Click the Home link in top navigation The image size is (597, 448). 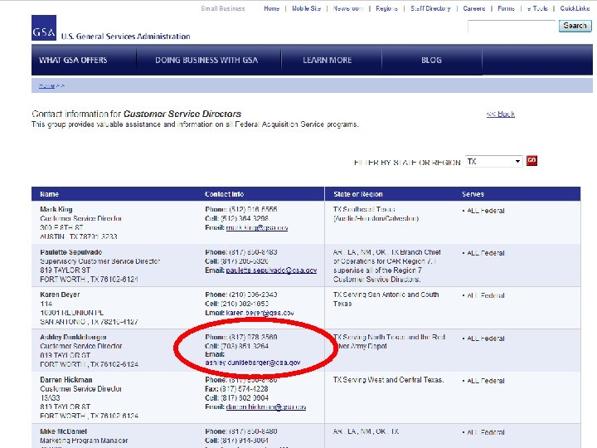pyautogui.click(x=272, y=8)
